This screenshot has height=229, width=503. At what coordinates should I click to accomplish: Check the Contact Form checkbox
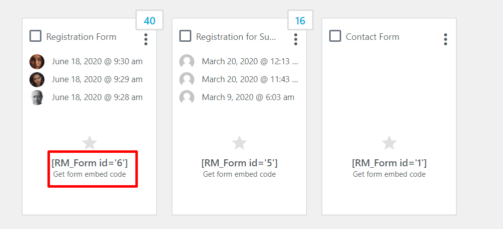[x=335, y=36]
